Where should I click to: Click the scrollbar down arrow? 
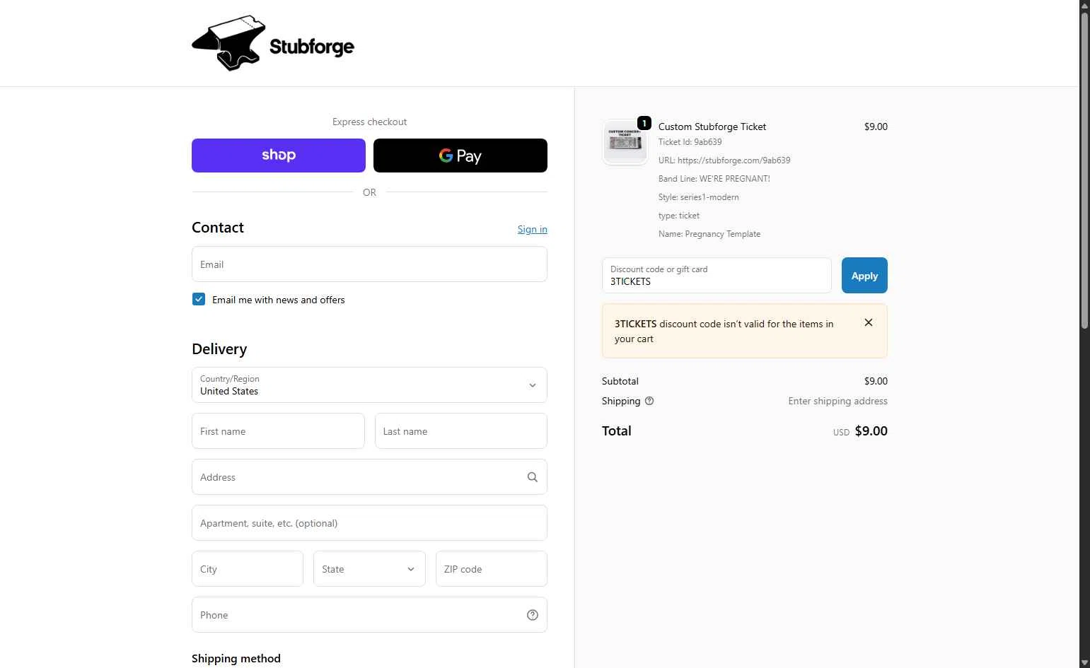click(x=1084, y=662)
